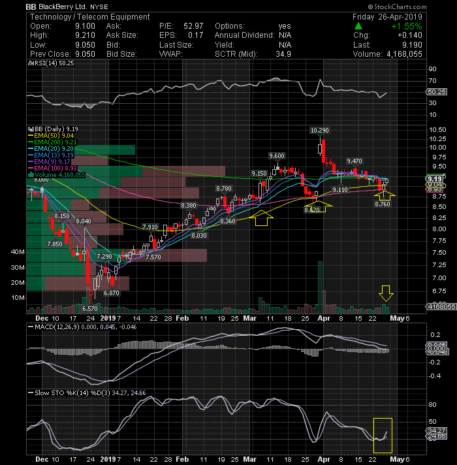Click the Technology / Telecom Equipment sector text
Screen dimensions: 457x465
tap(90, 17)
